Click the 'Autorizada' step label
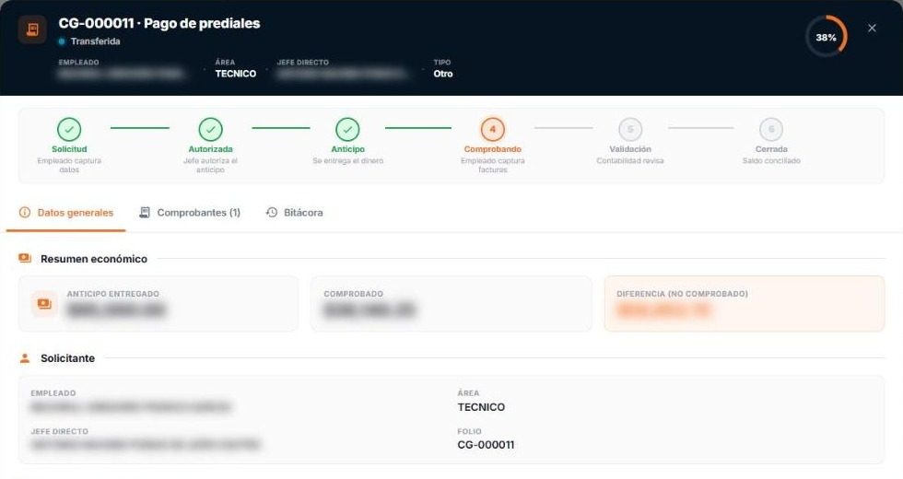 click(210, 149)
